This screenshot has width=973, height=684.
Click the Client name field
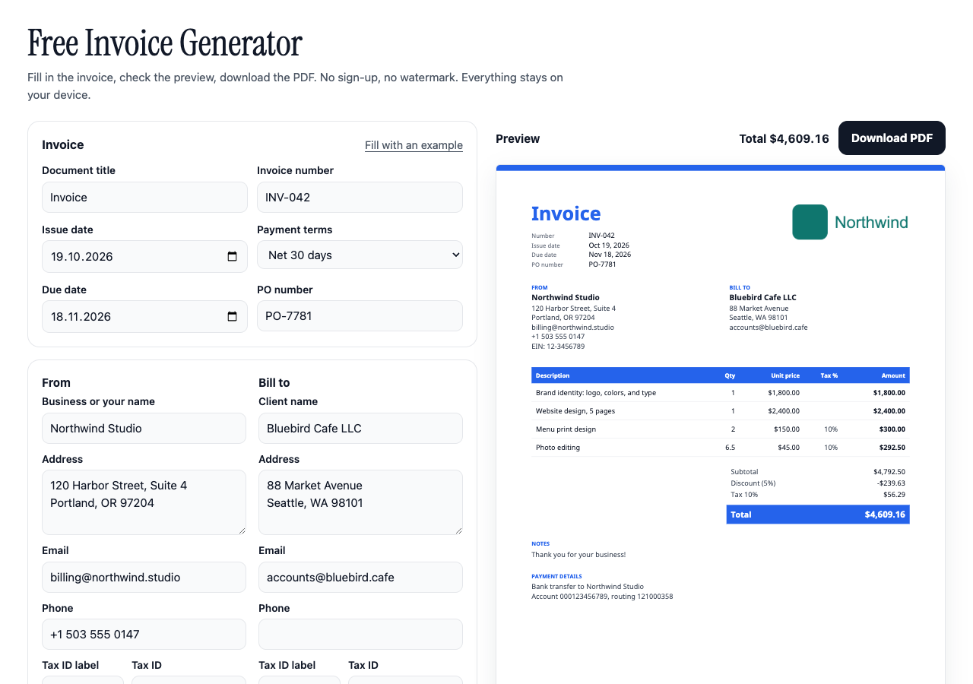coord(360,429)
